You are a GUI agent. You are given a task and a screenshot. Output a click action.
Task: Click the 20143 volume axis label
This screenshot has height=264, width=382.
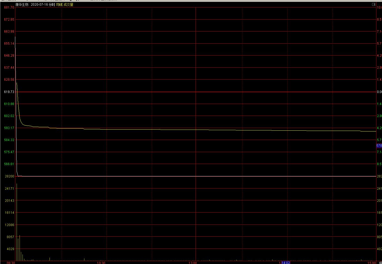[10, 201]
